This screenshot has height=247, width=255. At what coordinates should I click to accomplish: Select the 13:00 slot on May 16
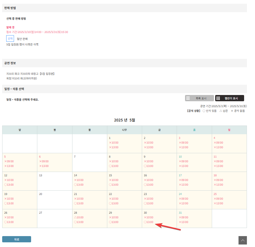click(x=149, y=185)
